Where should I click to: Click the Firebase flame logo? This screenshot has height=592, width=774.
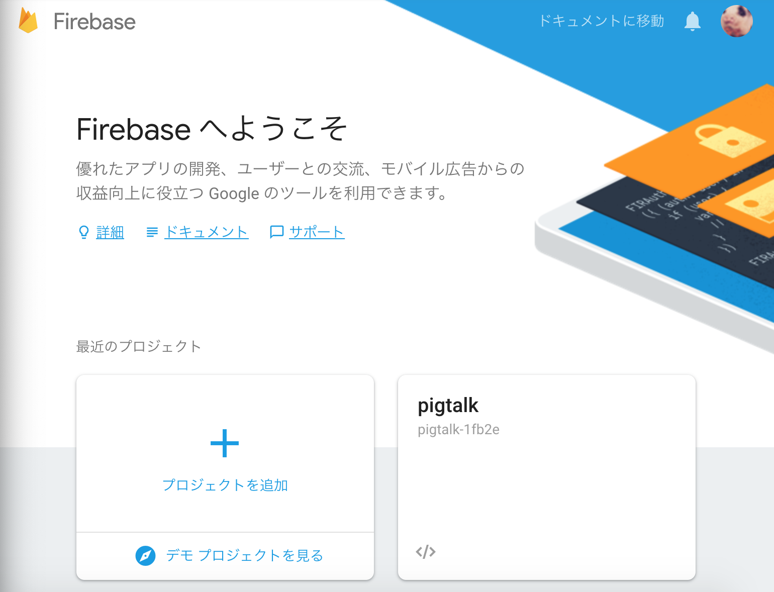pos(28,21)
